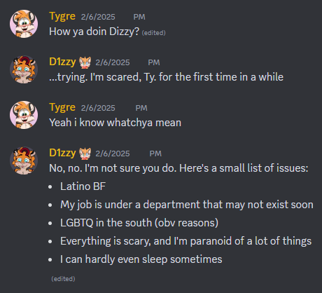Open the Tygre username on the first message
Viewport: 322px width, 293px height.
[x=62, y=16]
